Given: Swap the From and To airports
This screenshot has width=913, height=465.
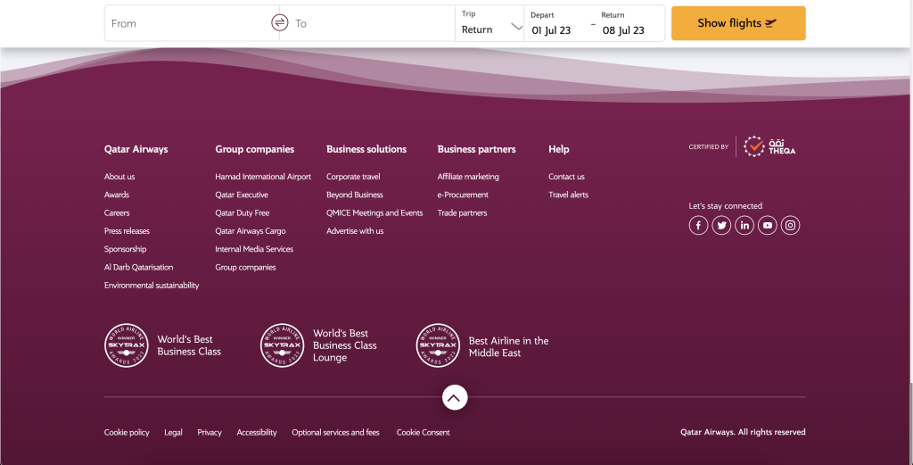Looking at the screenshot, I should point(279,22).
